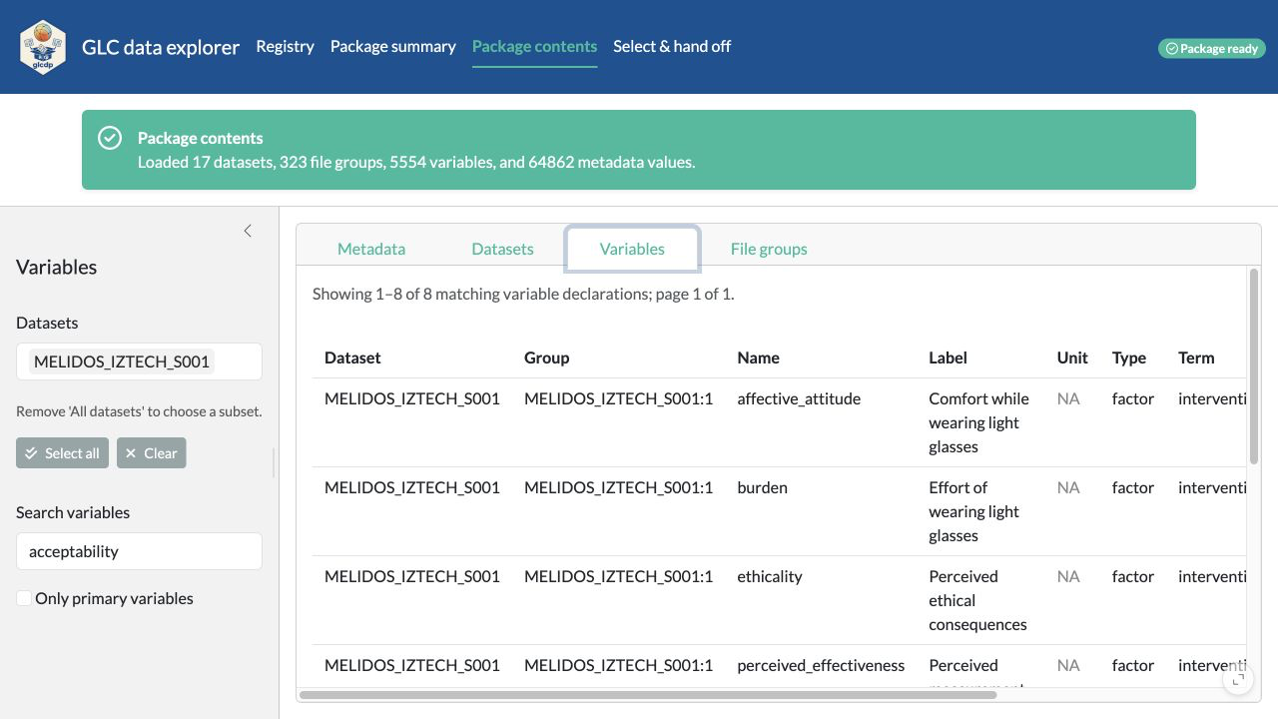Click the Label column header
Image resolution: width=1278 pixels, height=719 pixels.
tap(948, 358)
